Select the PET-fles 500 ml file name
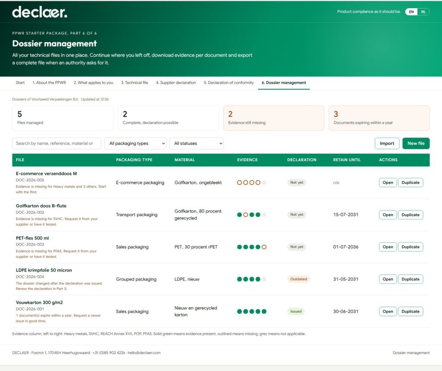 coord(32,238)
